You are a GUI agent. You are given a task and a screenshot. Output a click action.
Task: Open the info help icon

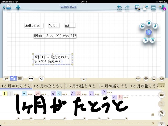point(162,8)
